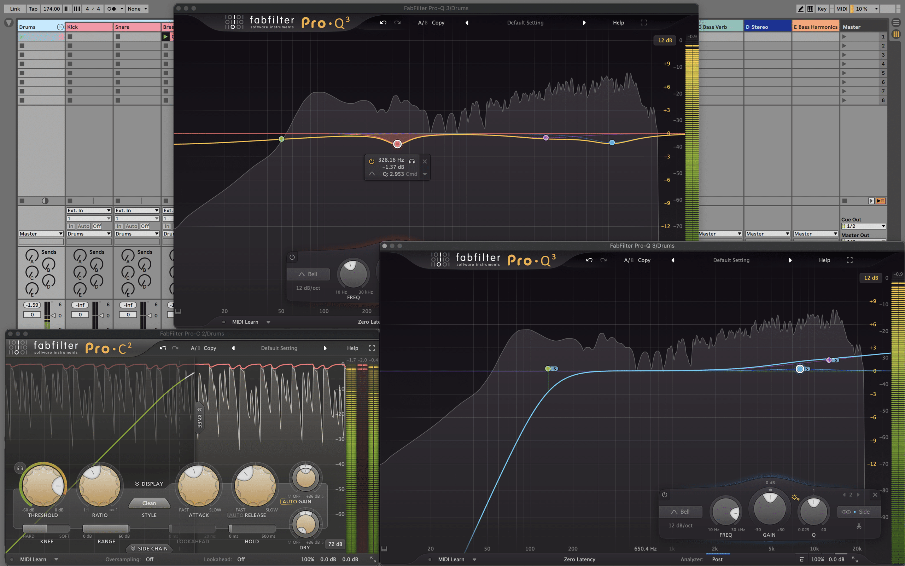The height and width of the screenshot is (566, 905).
Task: Click the resize arrows in the Pro-C 2 corner
Action: 373,559
